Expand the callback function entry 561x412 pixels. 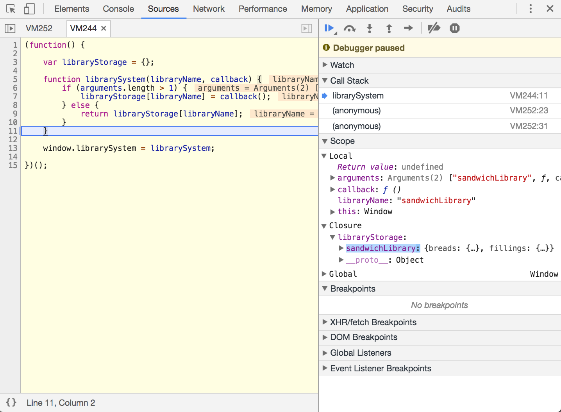click(332, 190)
